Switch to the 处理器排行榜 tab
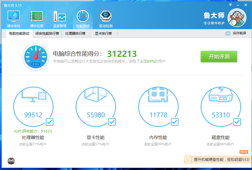 [x=75, y=34]
